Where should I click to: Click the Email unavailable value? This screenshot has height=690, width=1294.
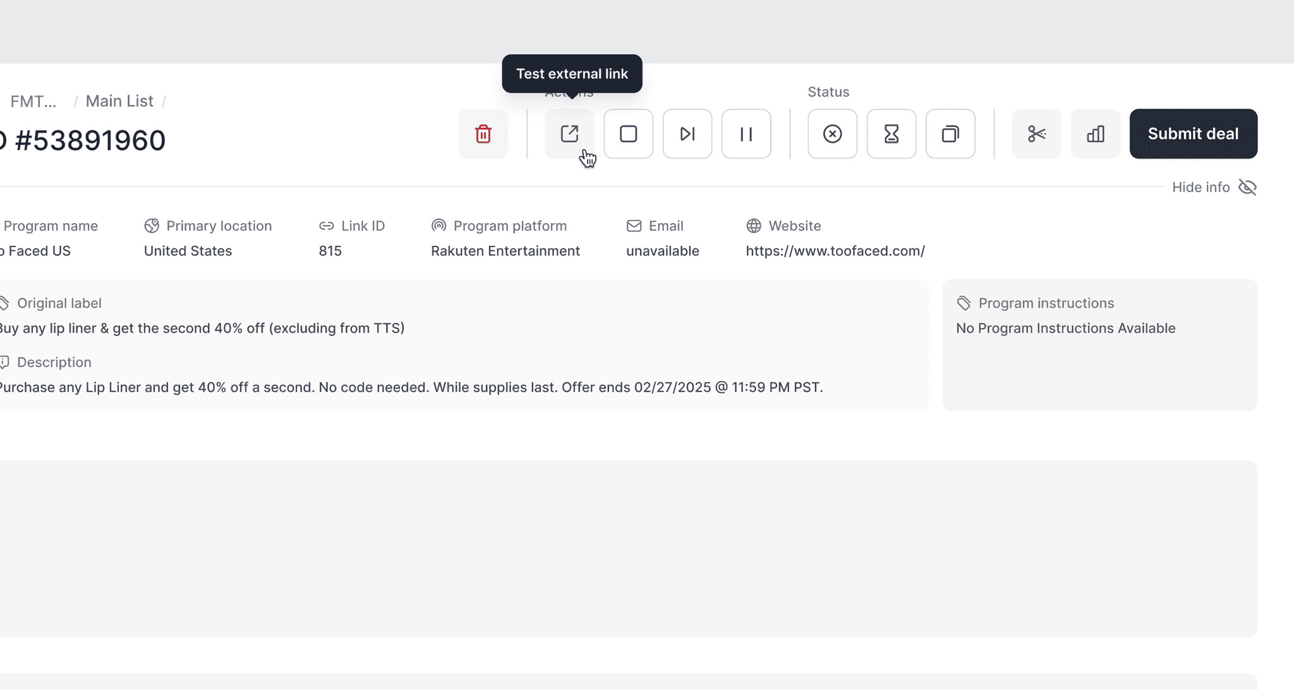[663, 251]
